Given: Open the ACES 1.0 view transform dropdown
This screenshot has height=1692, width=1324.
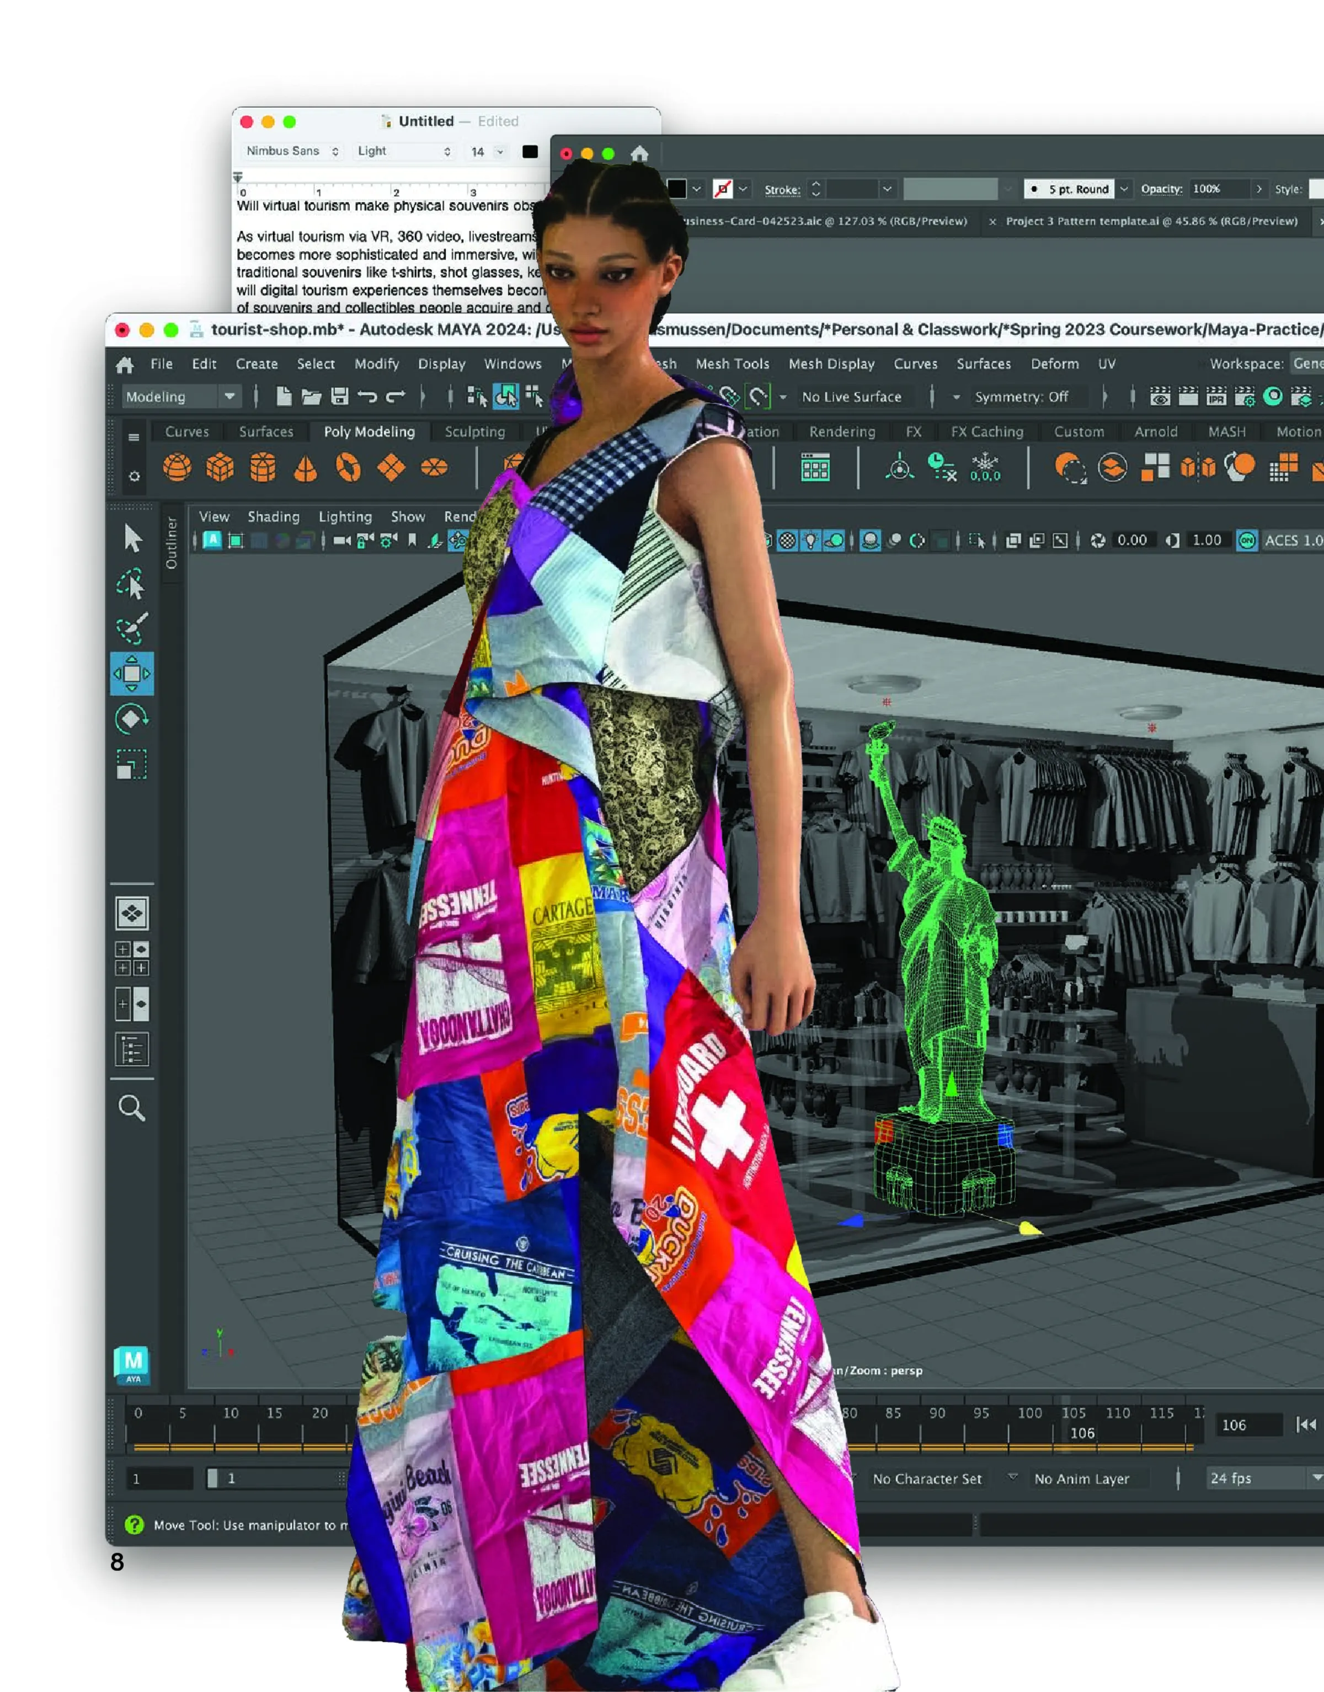Looking at the screenshot, I should coord(1293,540).
